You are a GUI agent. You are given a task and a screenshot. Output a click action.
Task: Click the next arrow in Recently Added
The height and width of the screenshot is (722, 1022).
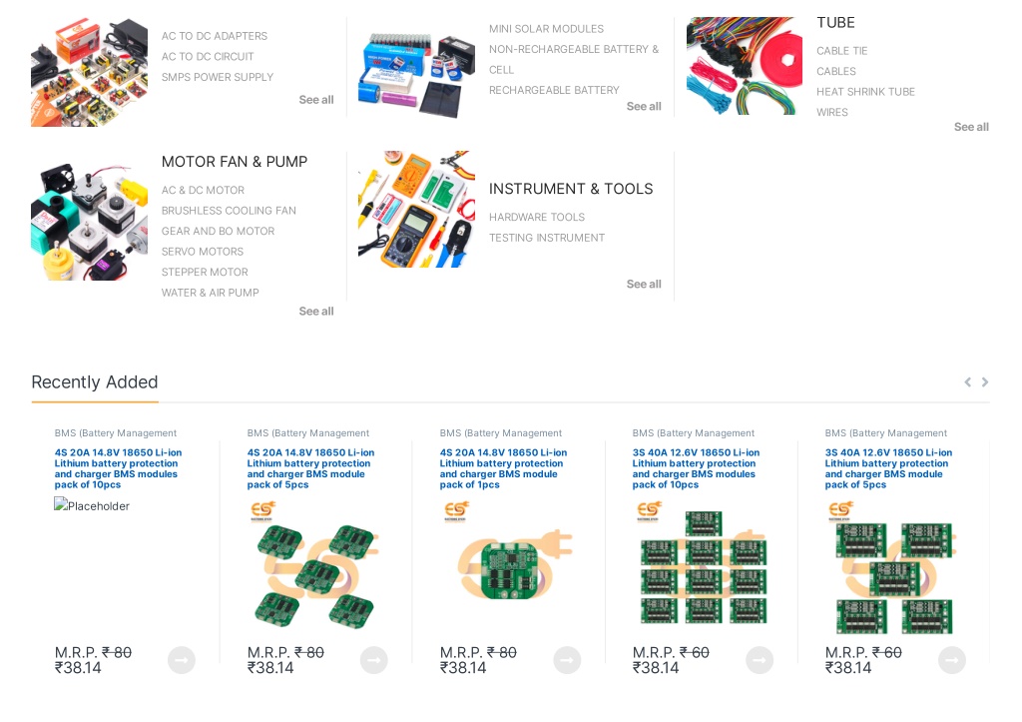pos(985,382)
